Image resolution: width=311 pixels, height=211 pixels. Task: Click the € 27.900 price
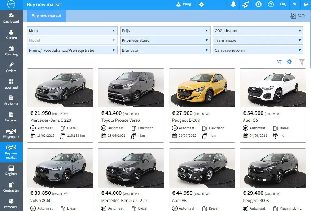[x=182, y=113]
